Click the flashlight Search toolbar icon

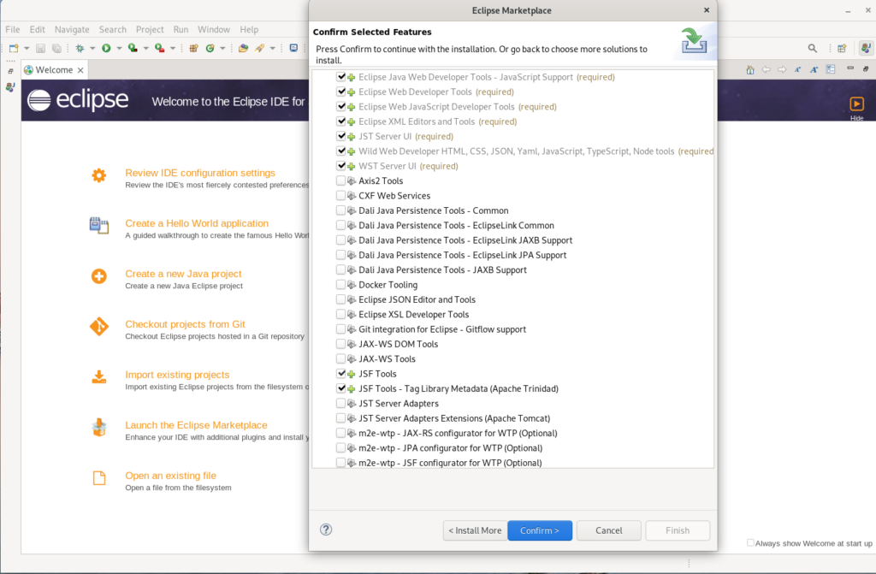[x=260, y=49]
